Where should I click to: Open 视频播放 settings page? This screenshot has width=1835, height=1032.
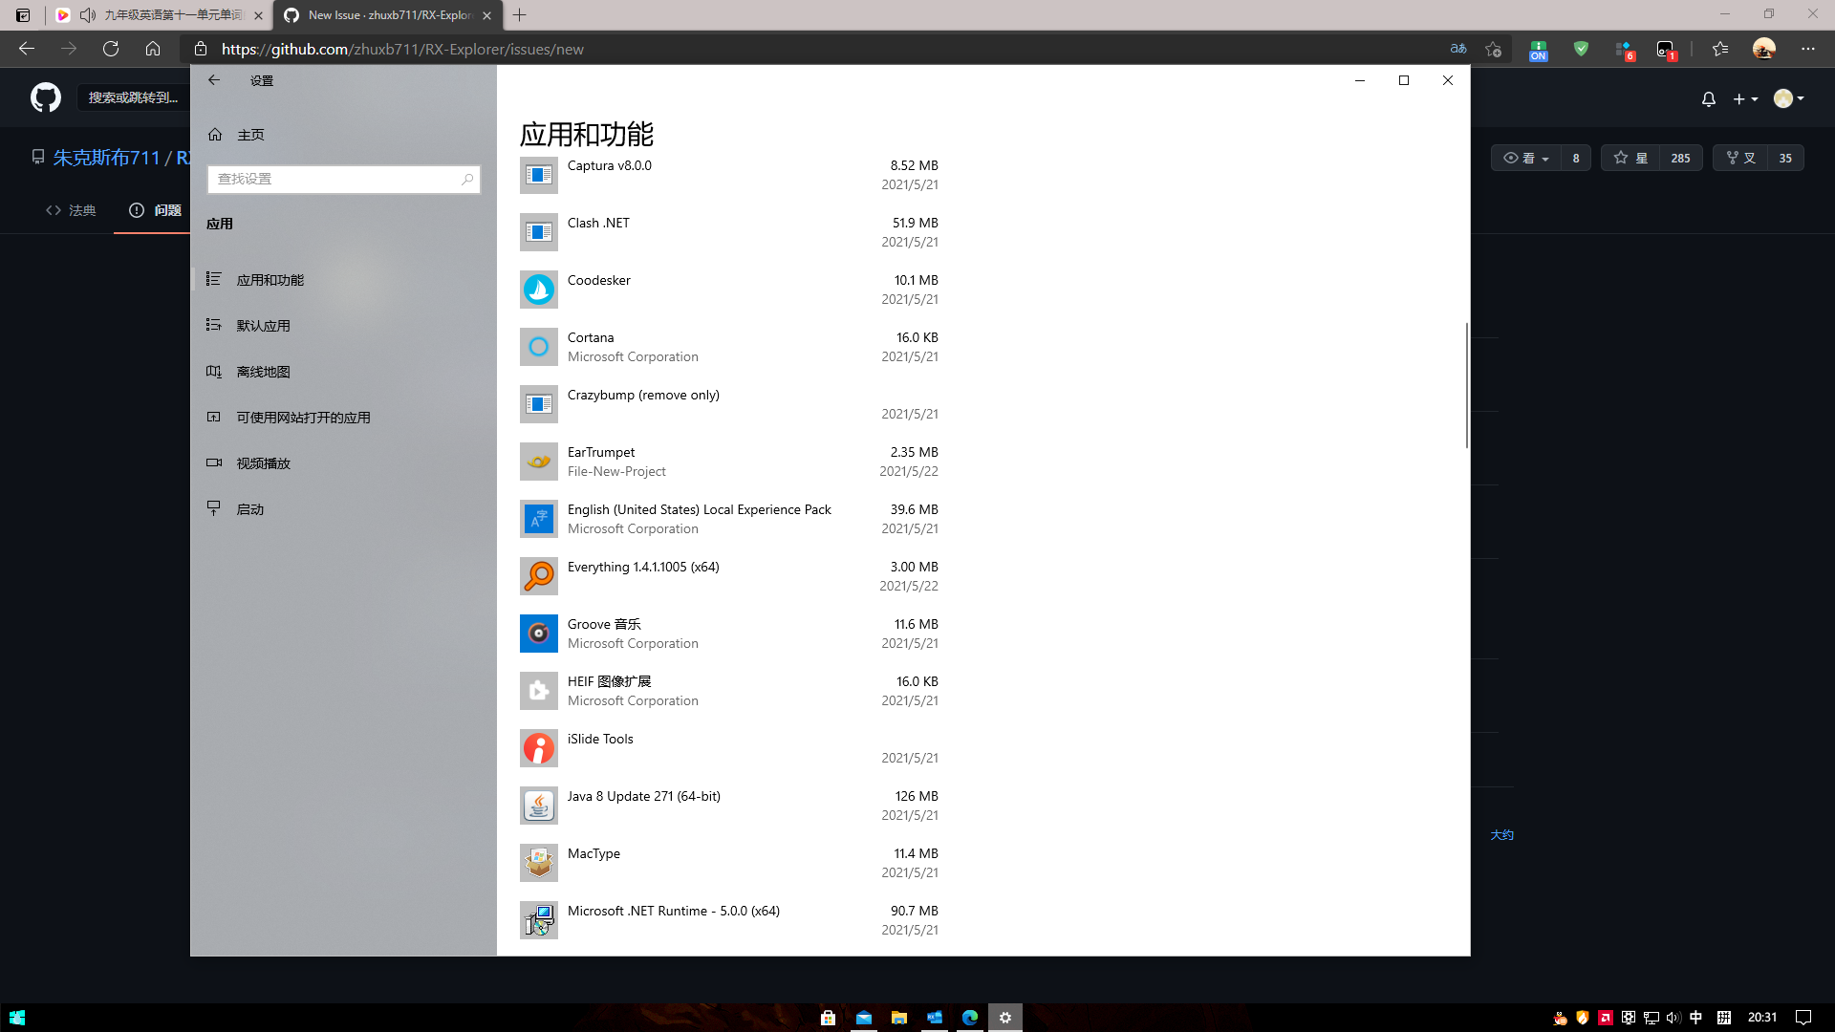[x=344, y=463]
